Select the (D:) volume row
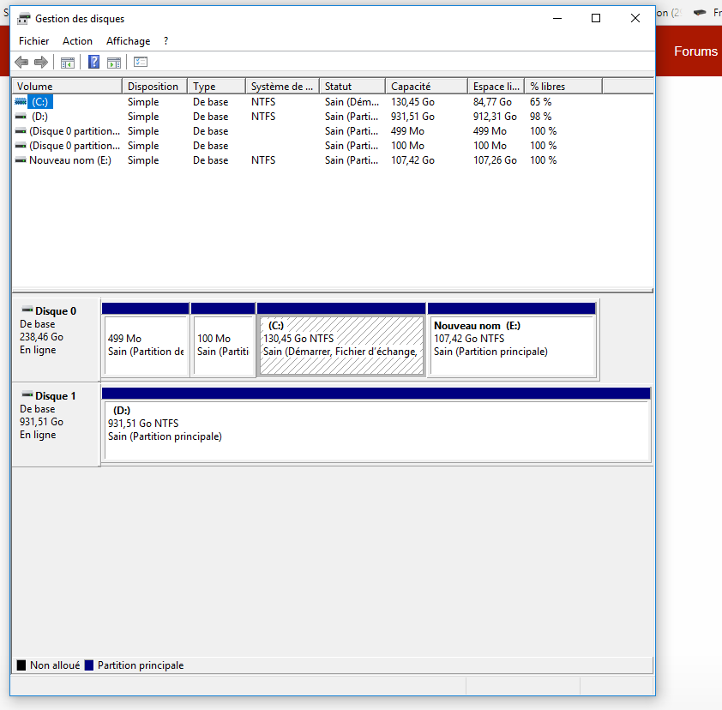 pos(332,117)
